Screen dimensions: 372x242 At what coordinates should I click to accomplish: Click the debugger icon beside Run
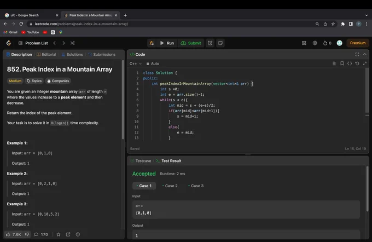(152, 43)
